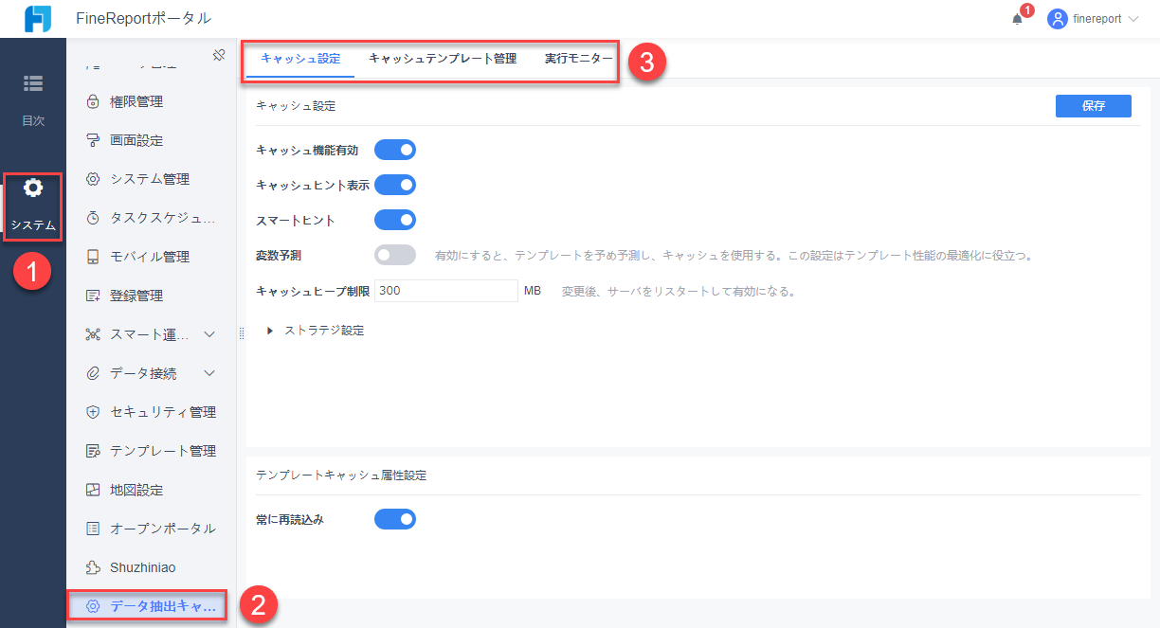Expand the スマート運 menu chevron
The height and width of the screenshot is (628, 1160).
coord(210,334)
